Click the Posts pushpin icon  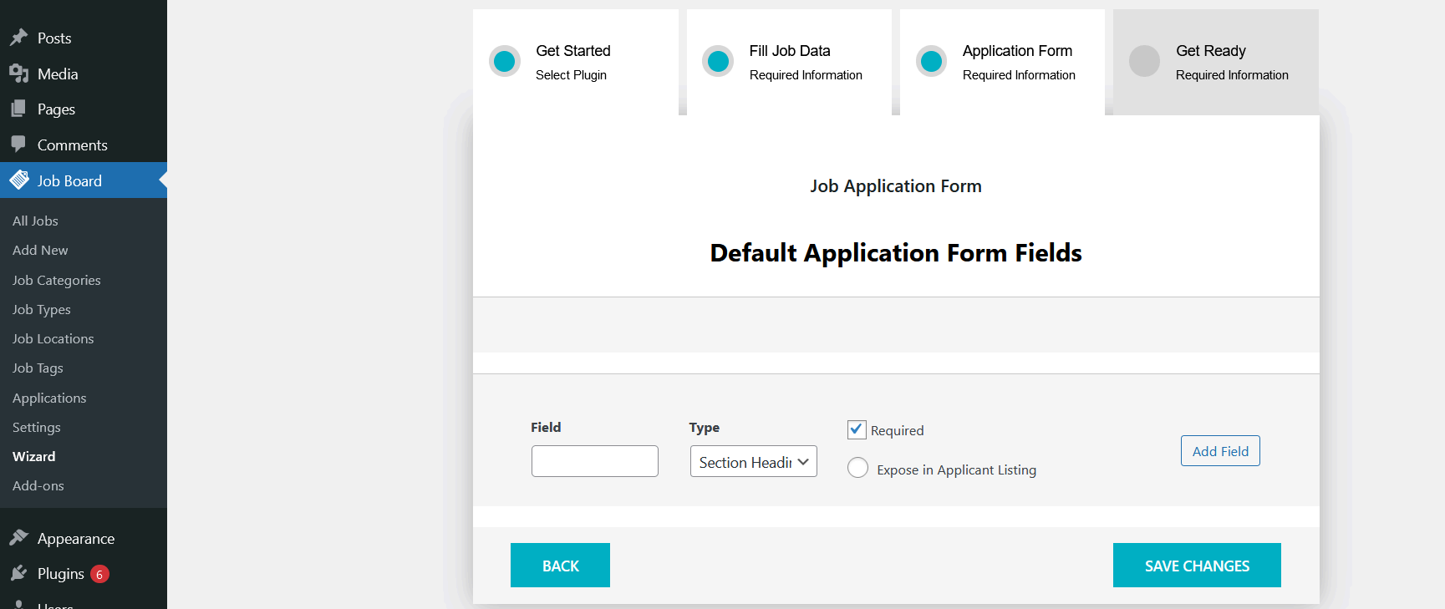pyautogui.click(x=18, y=38)
